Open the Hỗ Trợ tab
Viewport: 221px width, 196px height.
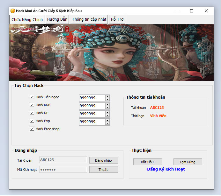click(117, 19)
